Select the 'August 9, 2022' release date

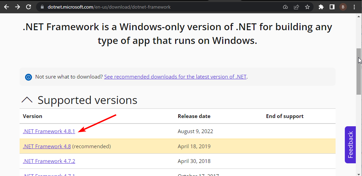[195, 131]
